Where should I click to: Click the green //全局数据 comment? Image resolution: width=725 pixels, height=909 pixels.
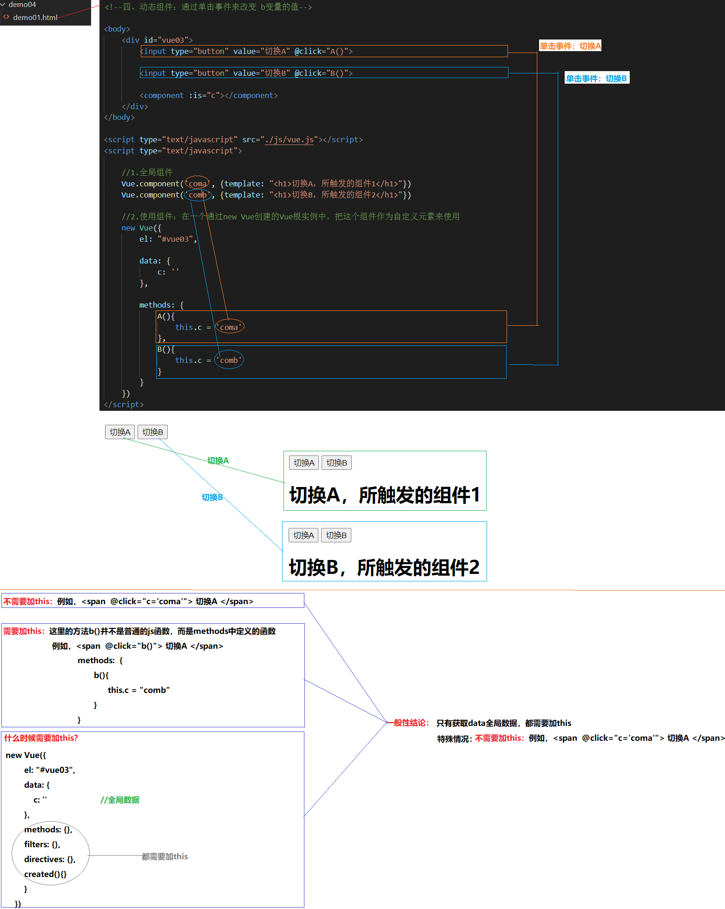click(x=120, y=800)
